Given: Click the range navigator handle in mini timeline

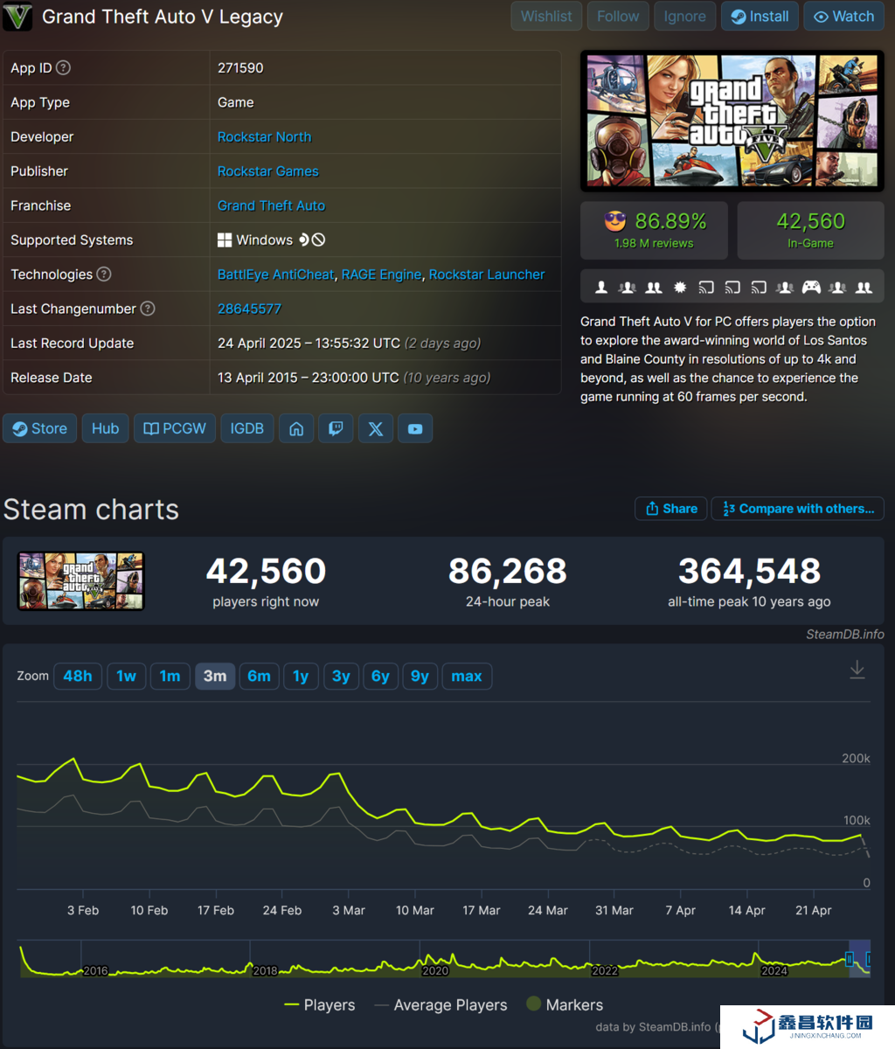Looking at the screenshot, I should [850, 960].
